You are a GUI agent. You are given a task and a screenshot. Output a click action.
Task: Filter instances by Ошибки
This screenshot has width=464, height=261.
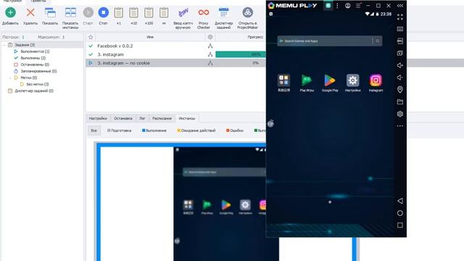[x=235, y=130]
